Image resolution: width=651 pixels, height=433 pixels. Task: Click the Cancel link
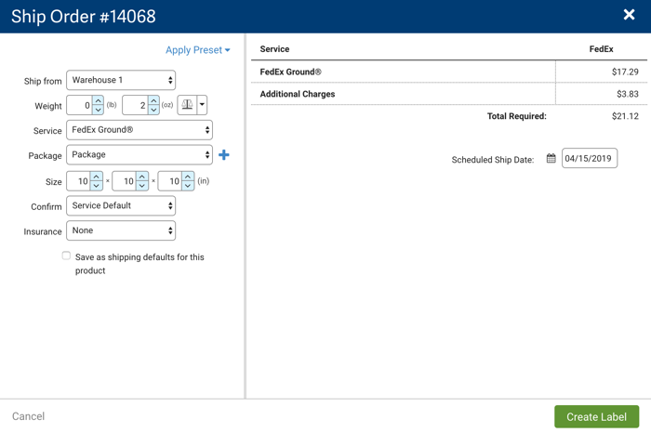28,416
